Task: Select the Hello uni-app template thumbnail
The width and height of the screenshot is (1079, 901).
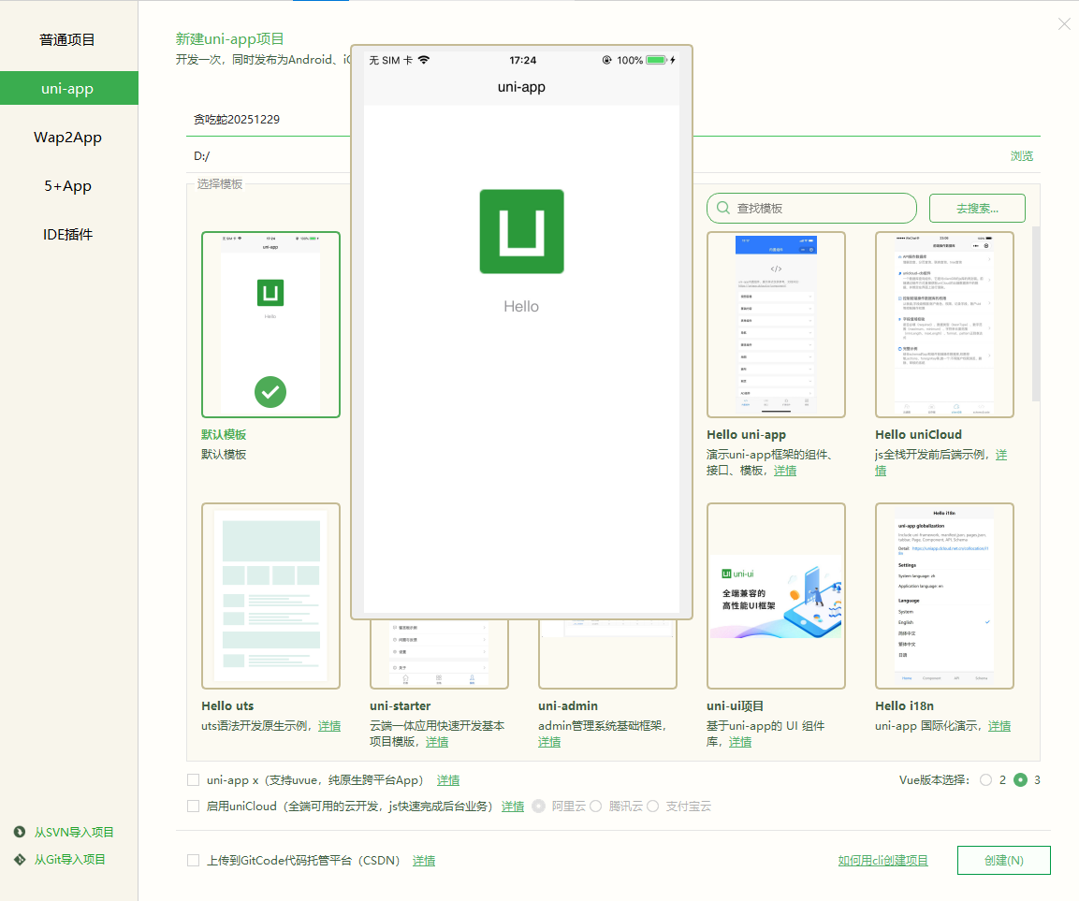Action: [776, 324]
